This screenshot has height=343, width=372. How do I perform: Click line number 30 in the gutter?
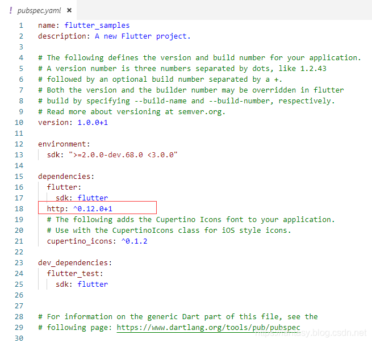[20, 338]
